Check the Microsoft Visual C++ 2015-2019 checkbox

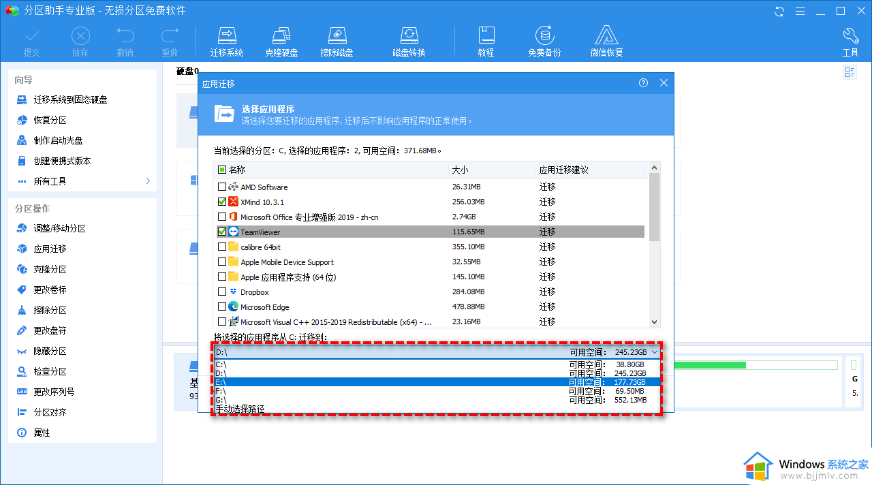[x=222, y=322]
